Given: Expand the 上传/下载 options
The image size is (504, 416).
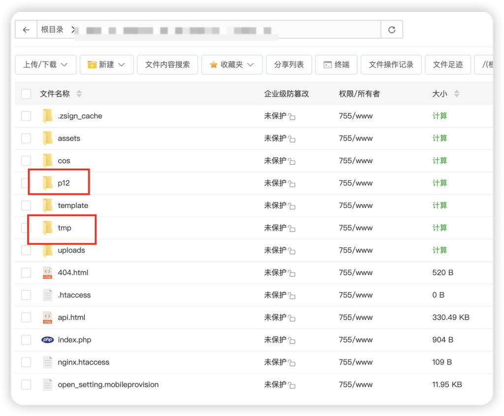Looking at the screenshot, I should tap(45, 64).
